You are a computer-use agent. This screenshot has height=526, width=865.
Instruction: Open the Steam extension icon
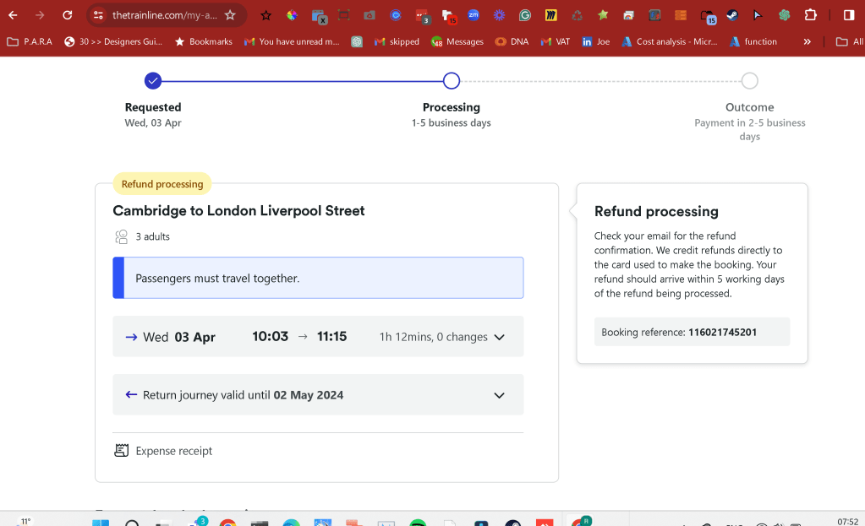pyautogui.click(x=732, y=15)
